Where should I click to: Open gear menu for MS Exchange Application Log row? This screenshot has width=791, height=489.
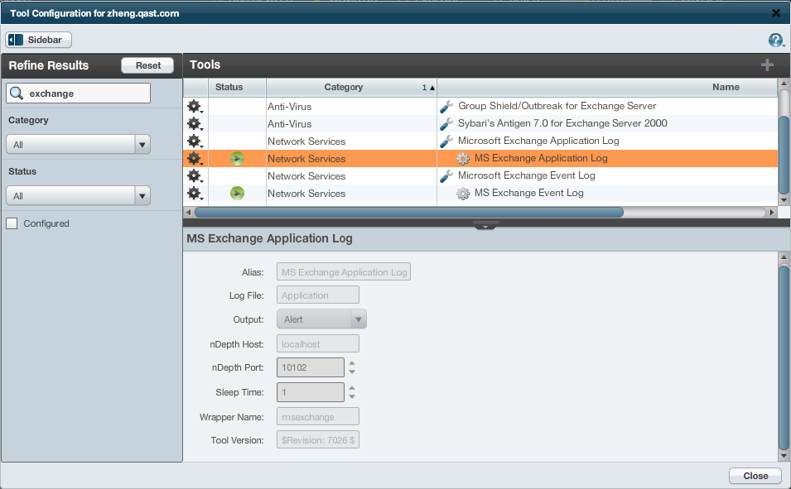tap(195, 159)
